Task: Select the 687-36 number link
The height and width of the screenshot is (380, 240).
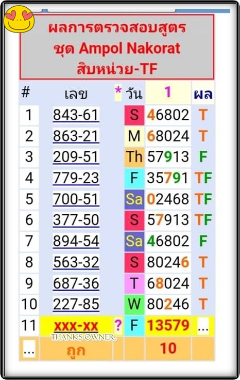Action: [x=76, y=283]
